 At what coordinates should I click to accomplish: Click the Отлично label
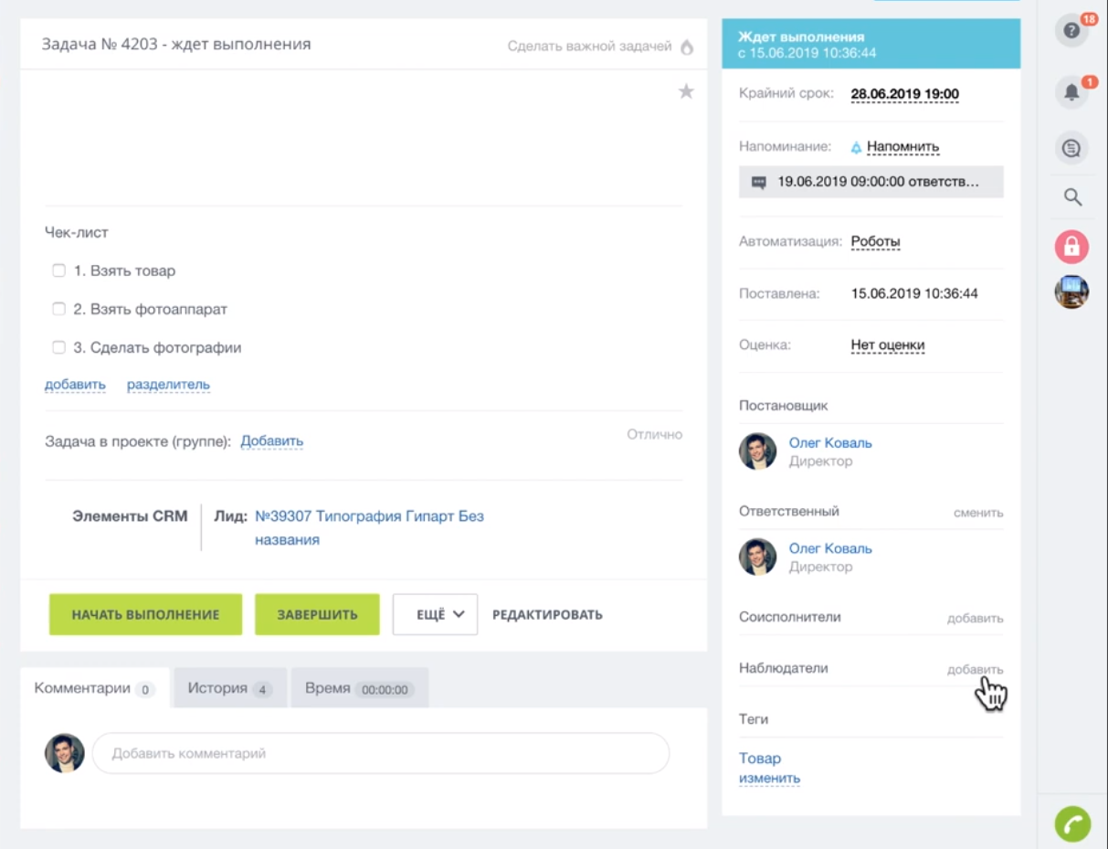(654, 435)
